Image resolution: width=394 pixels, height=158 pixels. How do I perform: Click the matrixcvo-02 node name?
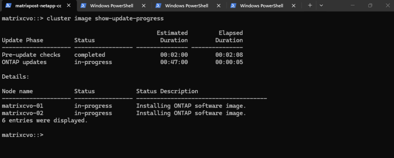[x=23, y=113]
